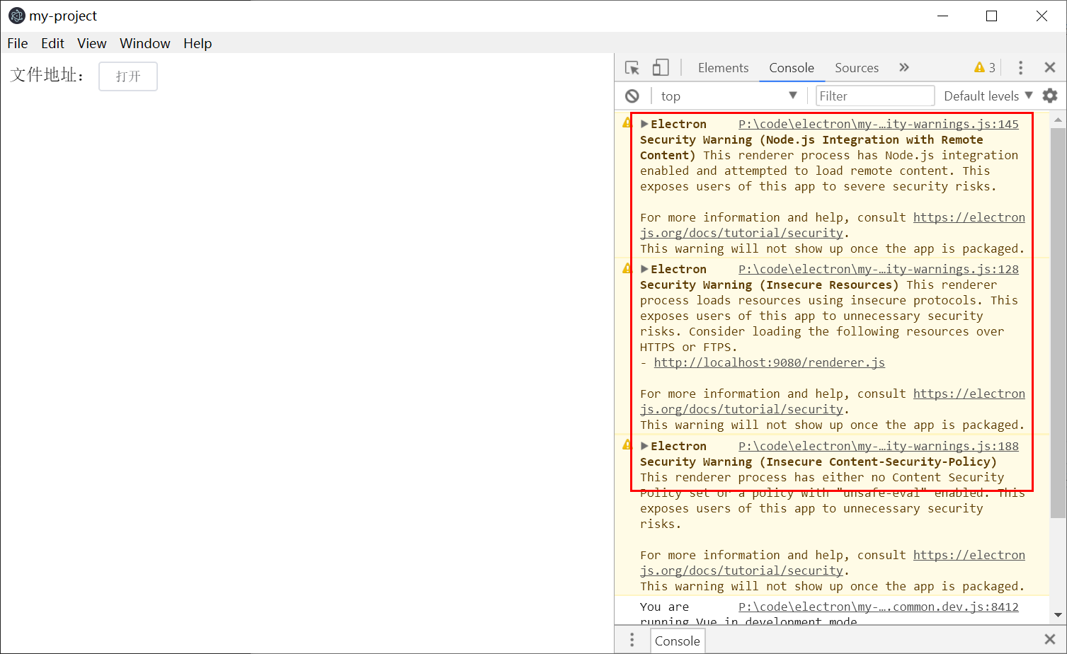Open the DevTools three-dot customize menu
Image resolution: width=1067 pixels, height=654 pixels.
click(x=1020, y=68)
